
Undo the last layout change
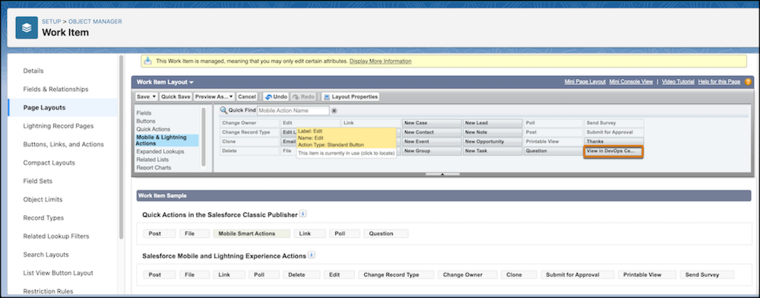(277, 97)
